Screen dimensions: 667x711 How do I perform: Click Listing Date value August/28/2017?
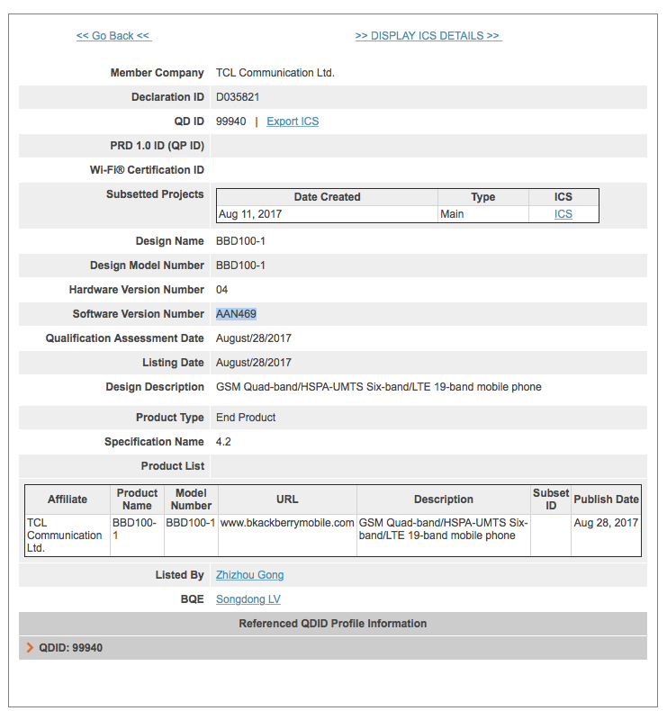click(254, 363)
